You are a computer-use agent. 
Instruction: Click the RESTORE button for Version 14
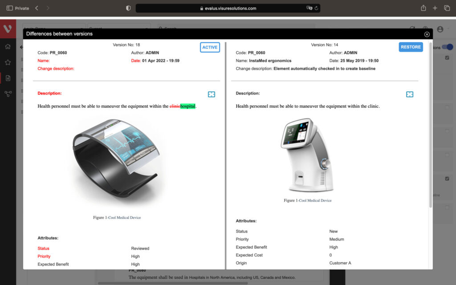[x=410, y=47]
